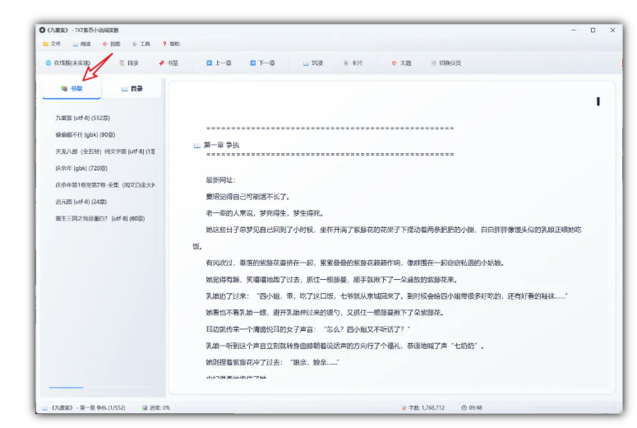The height and width of the screenshot is (428, 637).
Task: Switch to the 书架 sidebar tab
Action: click(x=72, y=89)
